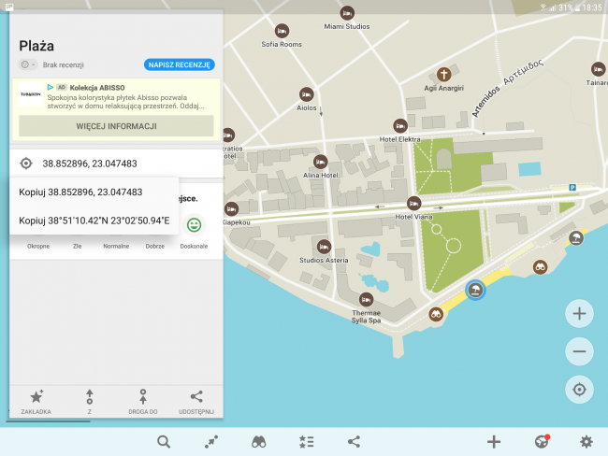Open bookmarks list in bottom toolbar

click(306, 442)
